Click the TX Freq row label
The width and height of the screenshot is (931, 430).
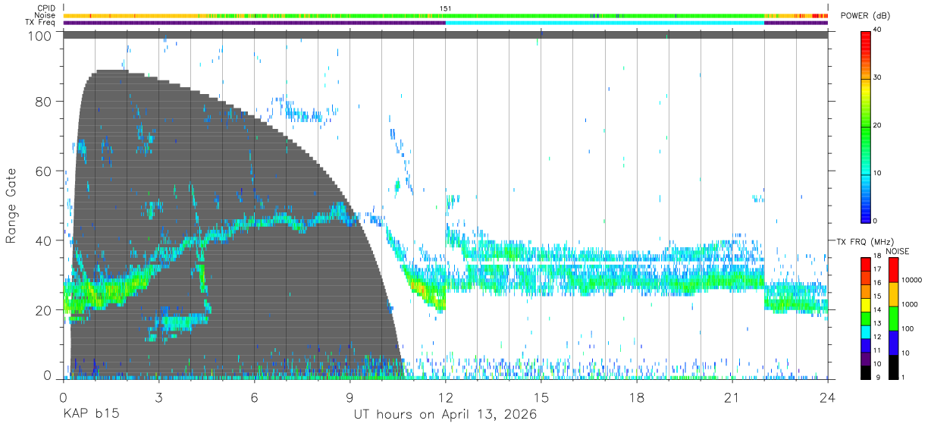pos(41,23)
